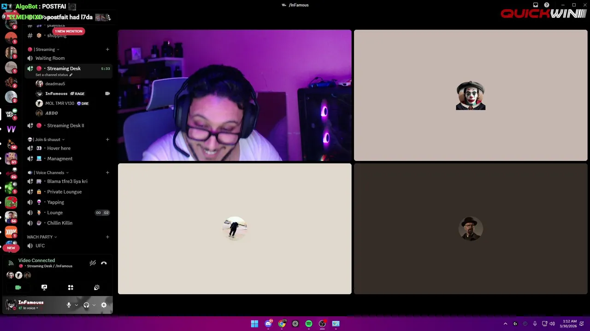The width and height of the screenshot is (590, 331).
Task: Join the Private Loungue channel
Action: (68, 192)
